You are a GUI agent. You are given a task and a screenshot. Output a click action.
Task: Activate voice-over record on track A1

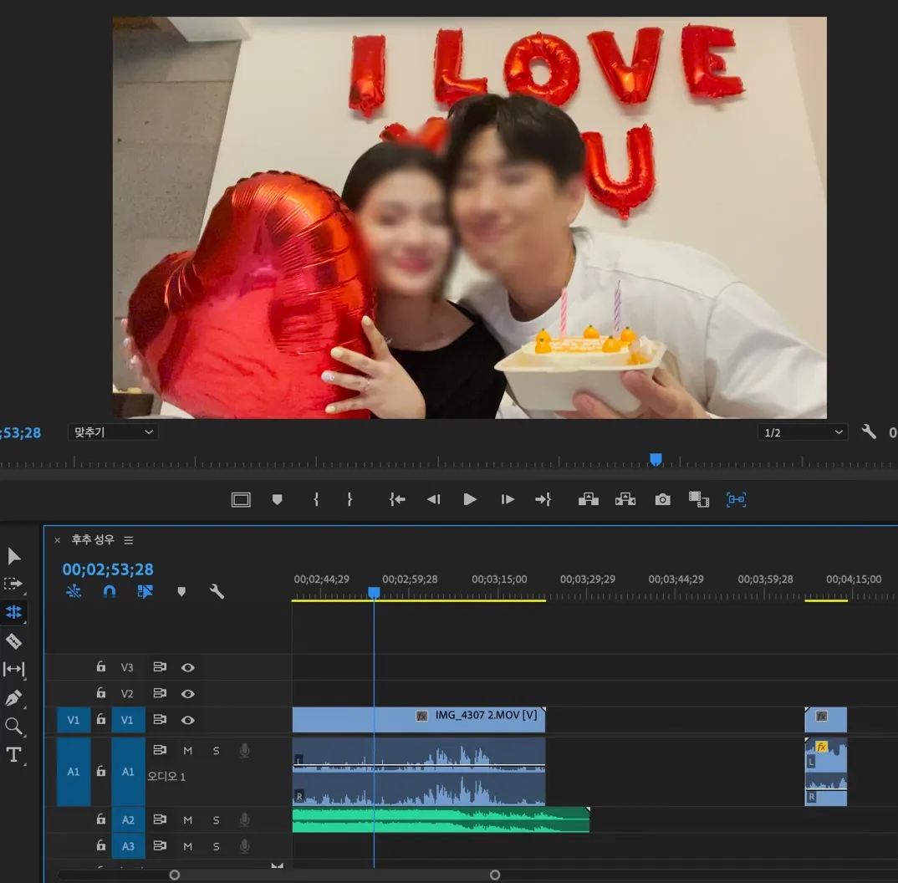pos(244,750)
